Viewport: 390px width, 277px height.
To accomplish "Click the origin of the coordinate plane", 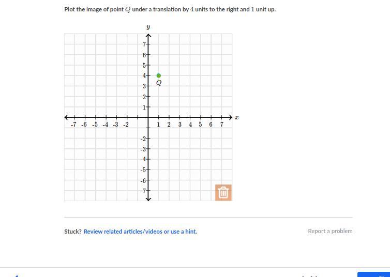I will (148, 117).
